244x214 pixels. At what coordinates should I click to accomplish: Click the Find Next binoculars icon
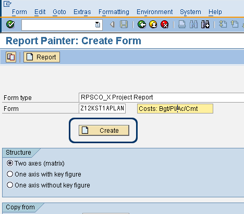pyautogui.click(x=205, y=24)
